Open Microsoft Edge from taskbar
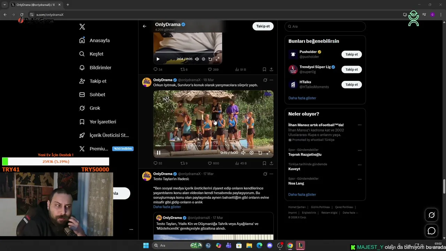 pos(260,245)
